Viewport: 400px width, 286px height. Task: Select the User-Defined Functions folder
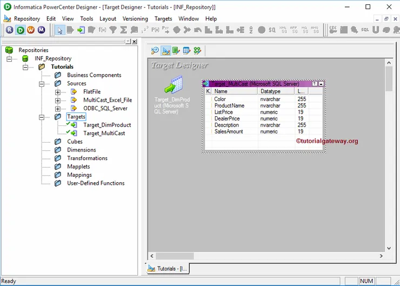(x=96, y=183)
